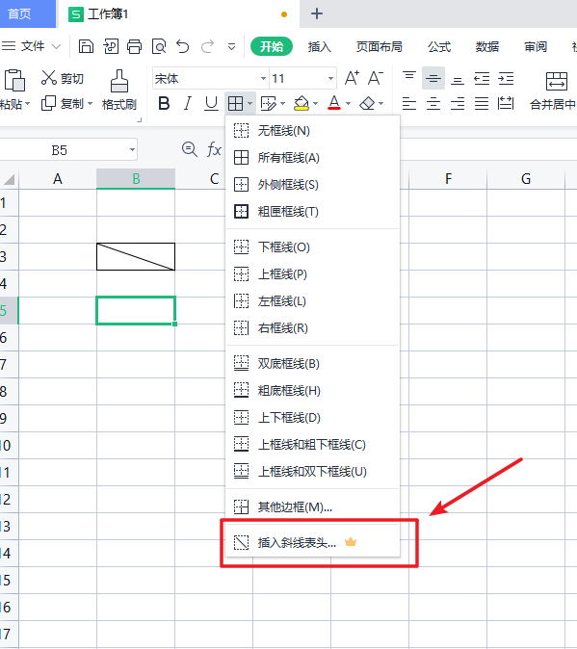Click the Format Painter (格式刷) icon
This screenshot has width=577, height=649.
click(119, 81)
